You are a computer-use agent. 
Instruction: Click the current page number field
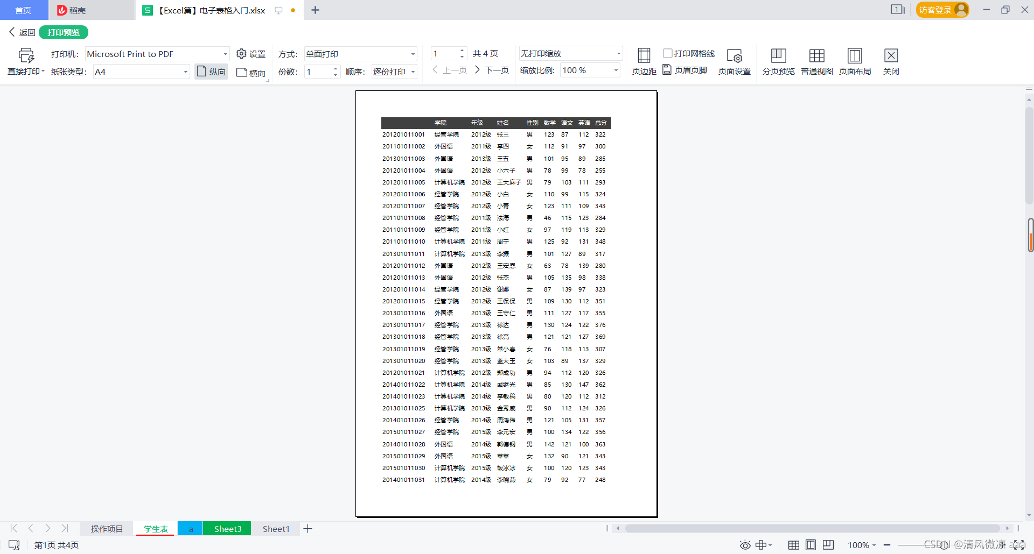tap(445, 54)
